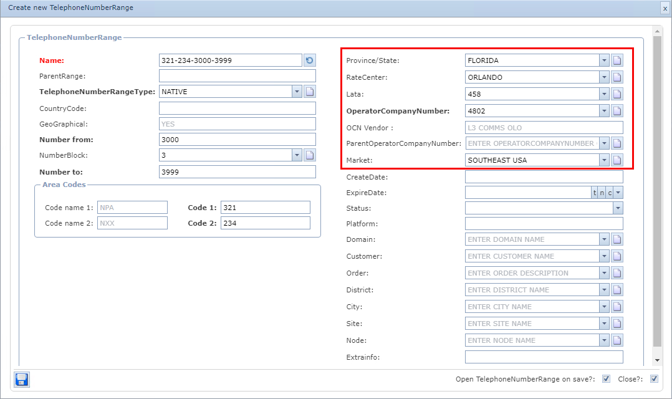Click the new-document icon beside Lata
The image size is (672, 399).
(x=617, y=94)
